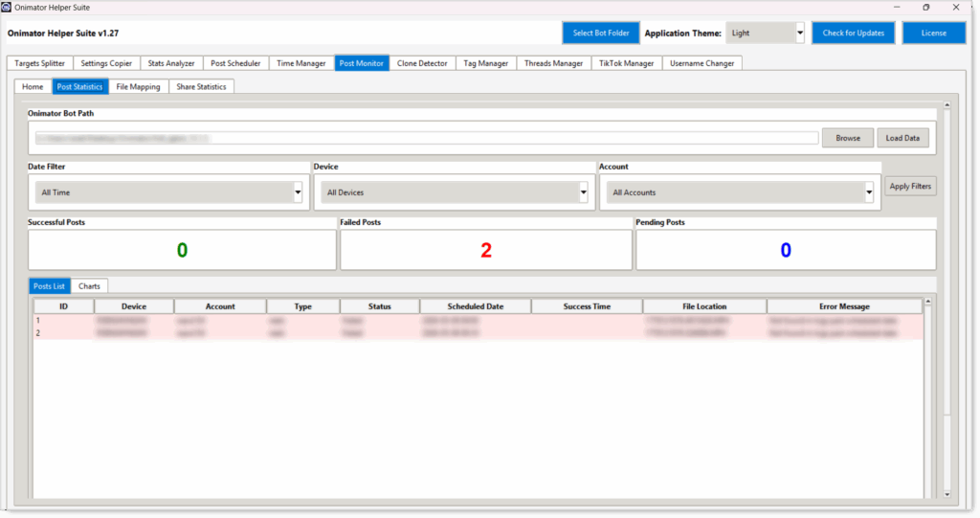Select post row with ID 2

(x=479, y=333)
